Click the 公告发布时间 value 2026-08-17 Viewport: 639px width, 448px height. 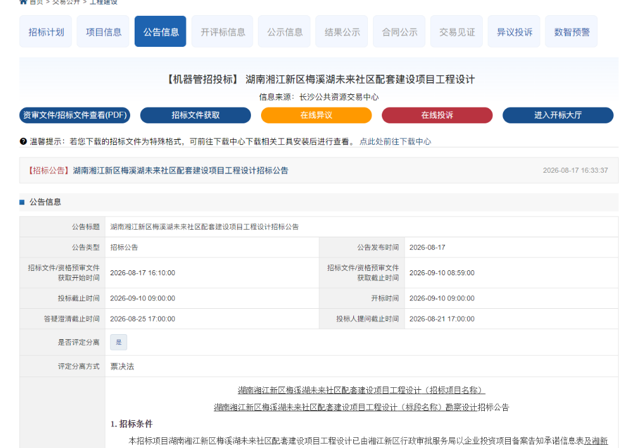pos(427,247)
